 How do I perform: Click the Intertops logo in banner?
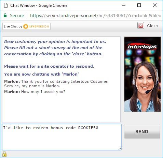click(x=142, y=47)
